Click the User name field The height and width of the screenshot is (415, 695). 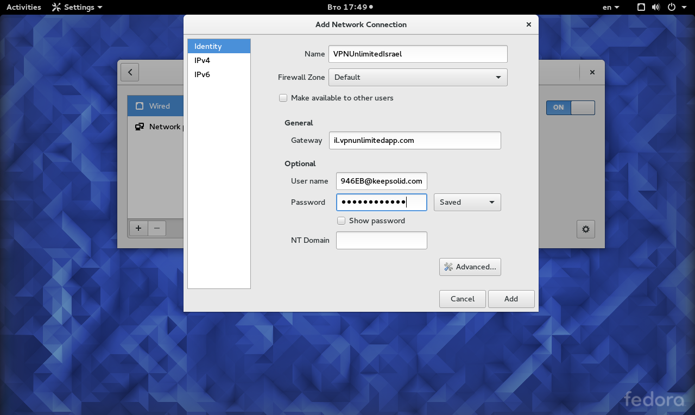click(382, 181)
